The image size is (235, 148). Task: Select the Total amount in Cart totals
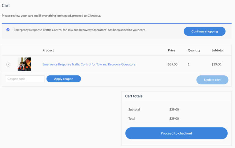pos(174,118)
